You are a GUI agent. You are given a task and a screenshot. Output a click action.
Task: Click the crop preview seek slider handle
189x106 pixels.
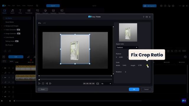39,79
